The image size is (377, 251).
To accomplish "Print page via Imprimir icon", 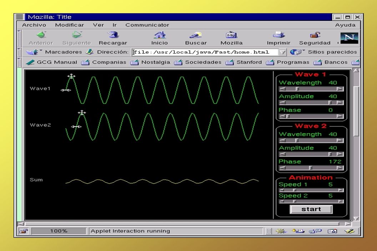I will 278,39.
